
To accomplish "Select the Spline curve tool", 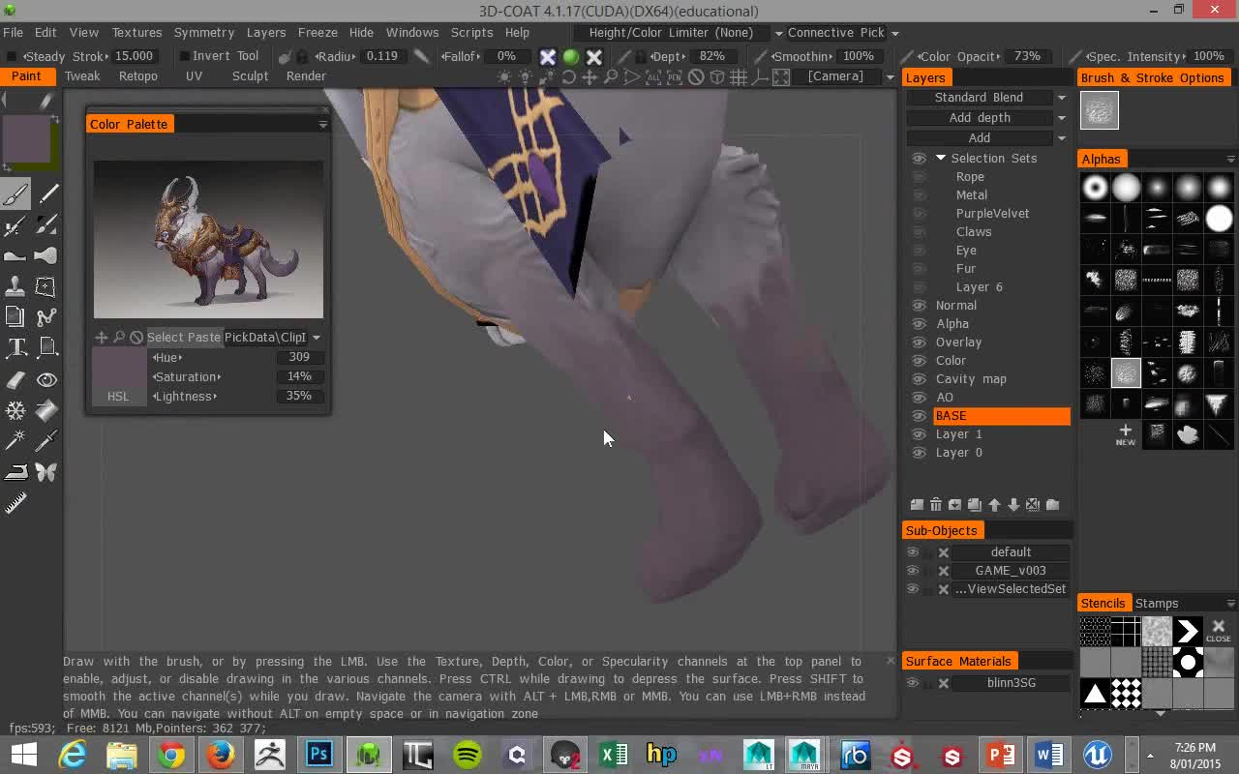I will (46, 316).
